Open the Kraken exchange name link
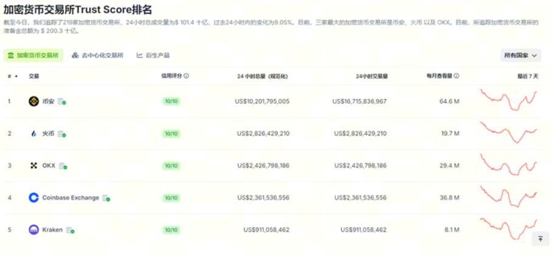Image resolution: width=552 pixels, height=255 pixels. (52, 230)
